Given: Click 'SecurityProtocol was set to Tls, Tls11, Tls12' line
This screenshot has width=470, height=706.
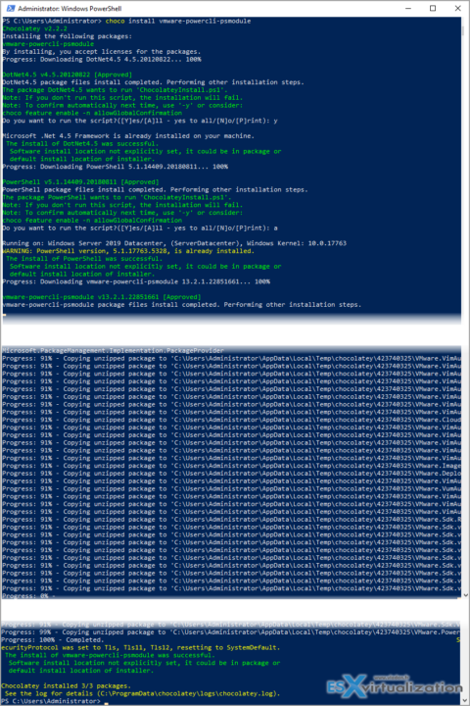Looking at the screenshot, I should [x=140, y=647].
